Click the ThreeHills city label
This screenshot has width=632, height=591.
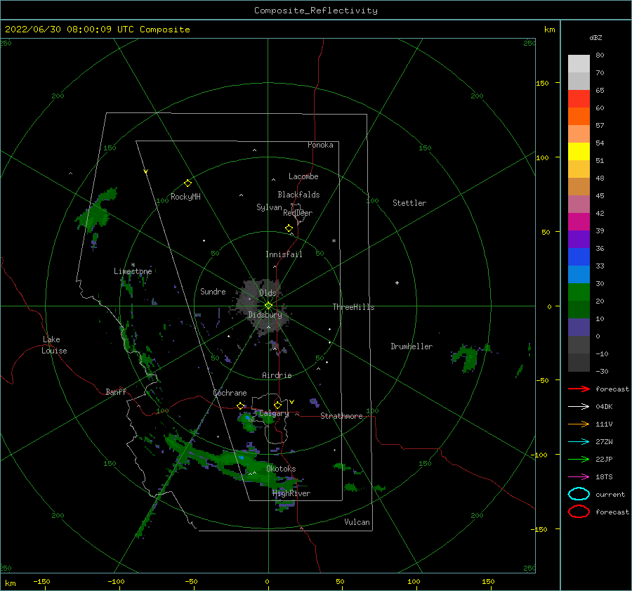353,307
